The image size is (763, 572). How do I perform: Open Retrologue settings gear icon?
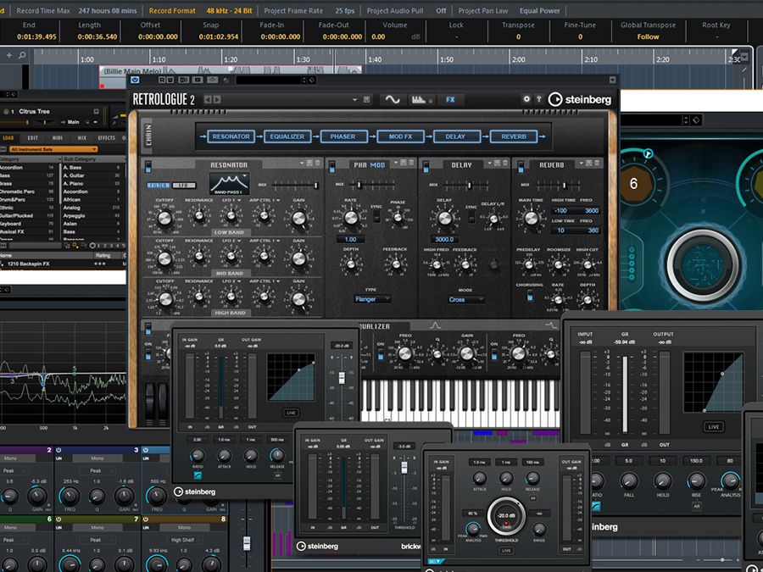(526, 99)
